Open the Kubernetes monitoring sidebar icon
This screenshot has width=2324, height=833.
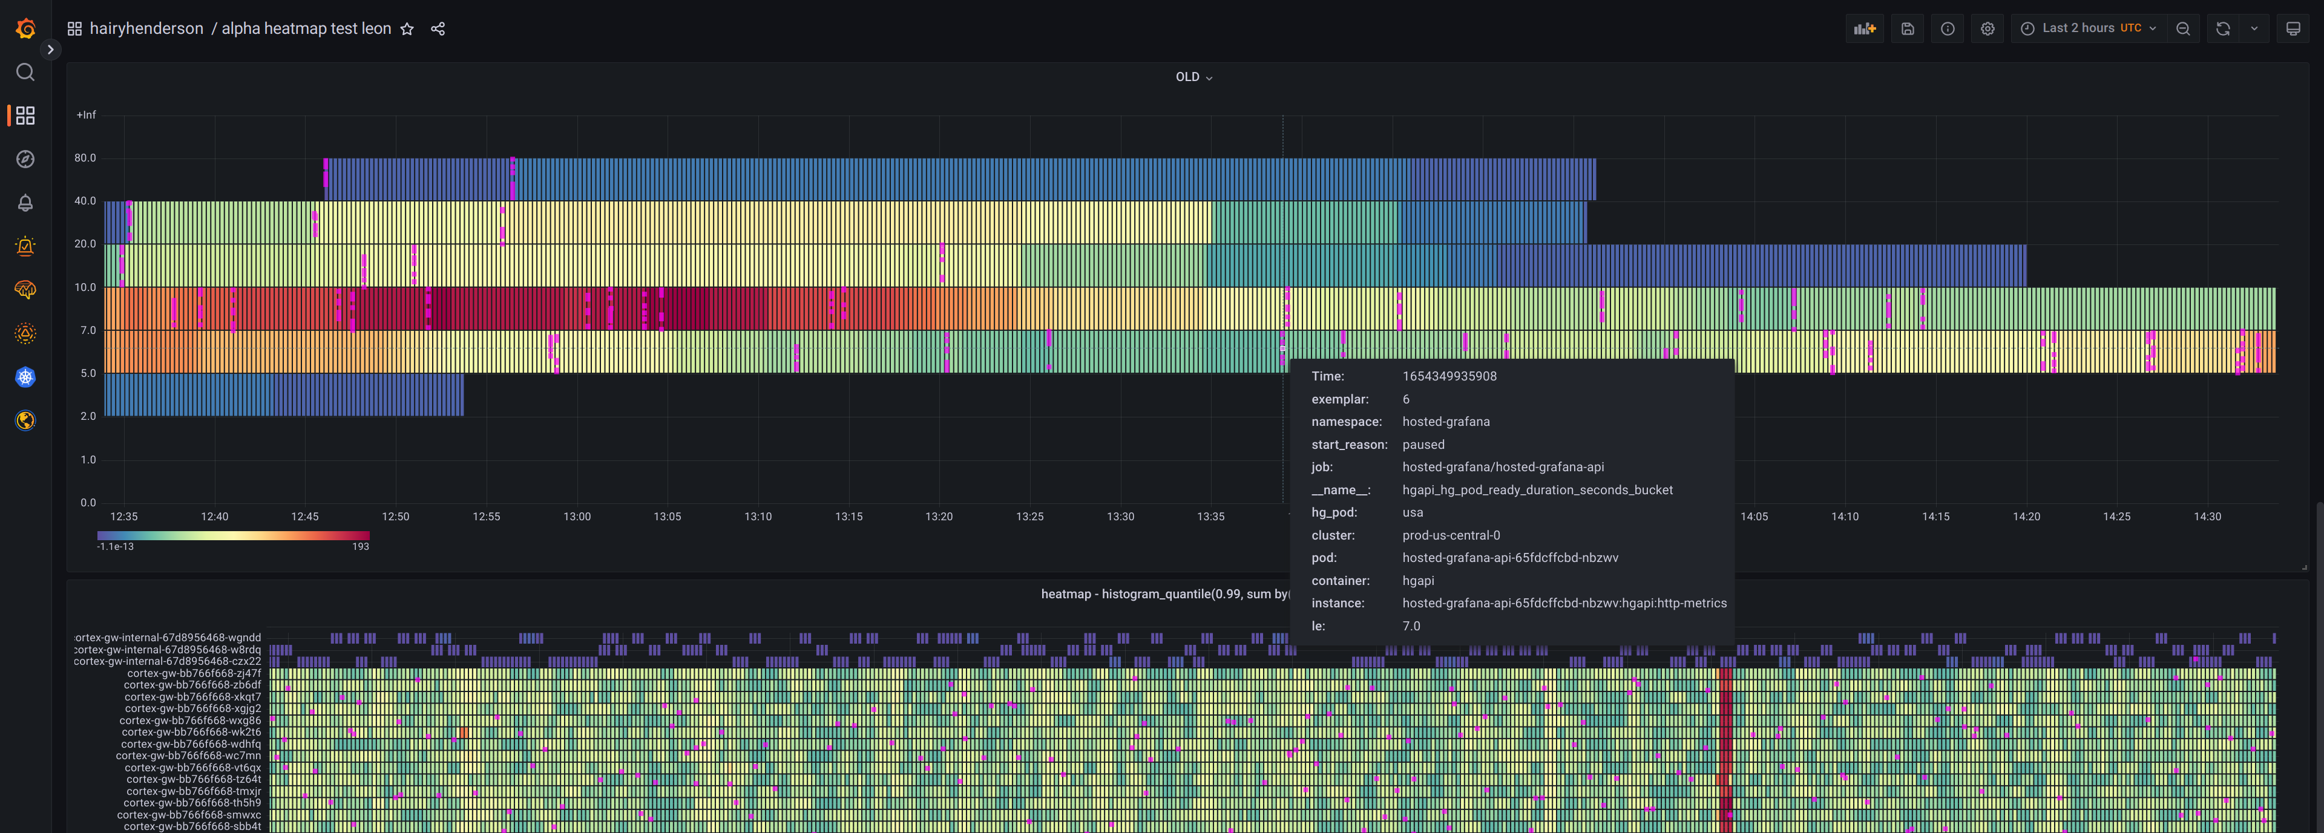24,377
